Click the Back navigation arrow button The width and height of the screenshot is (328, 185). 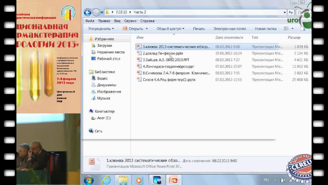tap(87, 12)
